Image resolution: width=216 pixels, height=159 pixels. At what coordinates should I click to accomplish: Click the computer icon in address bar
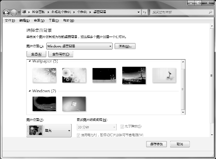24,12
